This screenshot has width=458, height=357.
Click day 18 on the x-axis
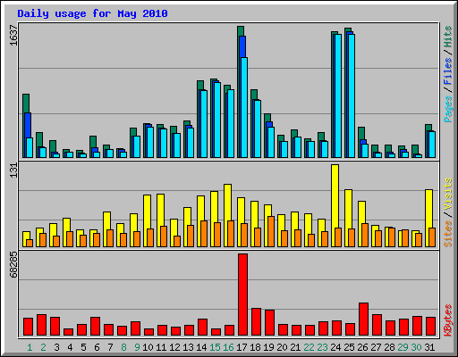click(x=255, y=347)
